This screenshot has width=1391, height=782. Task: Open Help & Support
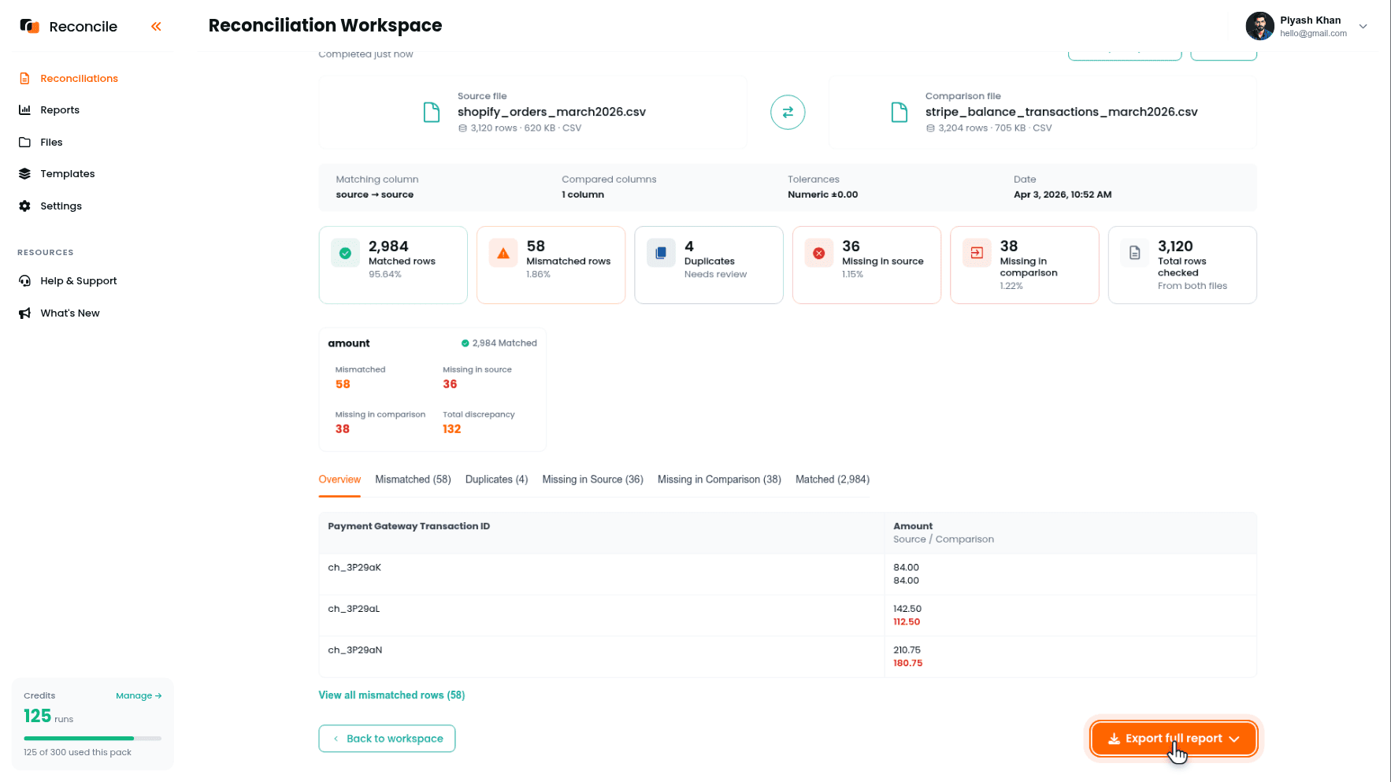pos(79,280)
